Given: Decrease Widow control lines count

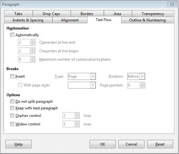Looking at the screenshot, I should [x=77, y=125].
